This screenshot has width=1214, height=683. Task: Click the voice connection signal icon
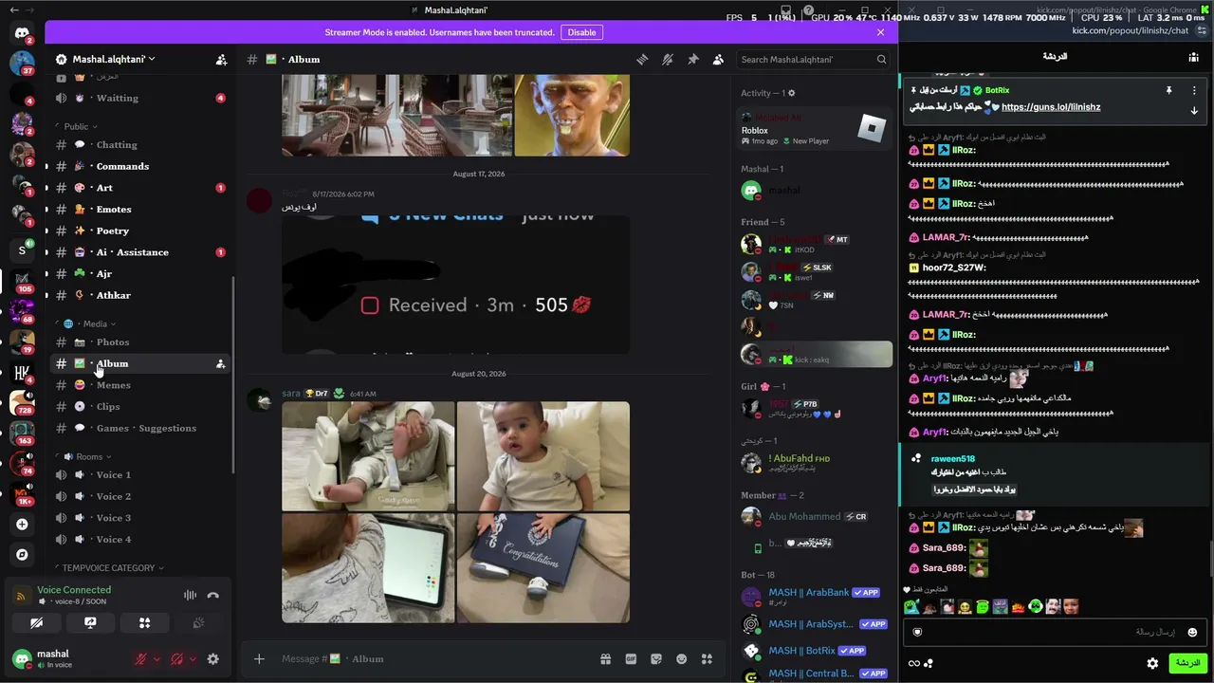click(20, 596)
